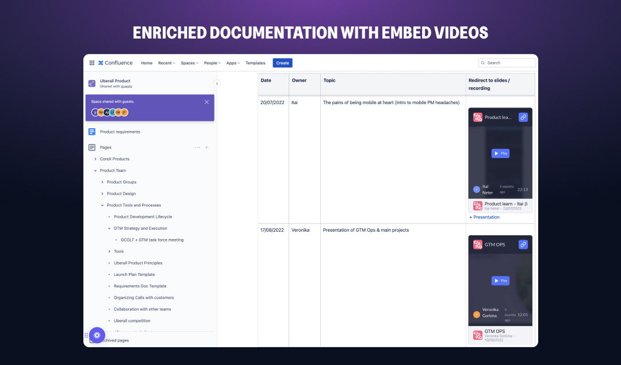621x365 pixels.
Task: Open the Templates menu item
Action: click(x=255, y=63)
